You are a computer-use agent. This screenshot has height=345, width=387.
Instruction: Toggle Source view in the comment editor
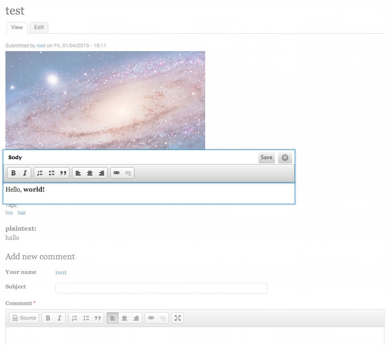click(24, 318)
